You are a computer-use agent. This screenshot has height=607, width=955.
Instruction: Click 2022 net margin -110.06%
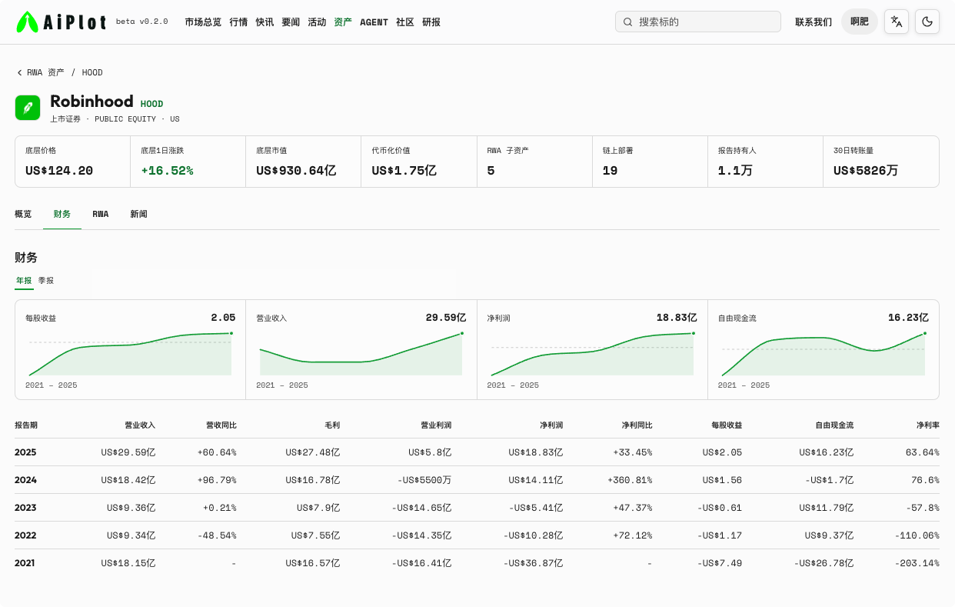(x=917, y=535)
